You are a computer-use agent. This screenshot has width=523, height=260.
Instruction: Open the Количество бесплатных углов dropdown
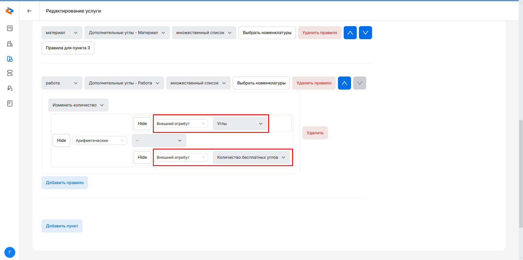click(x=251, y=157)
